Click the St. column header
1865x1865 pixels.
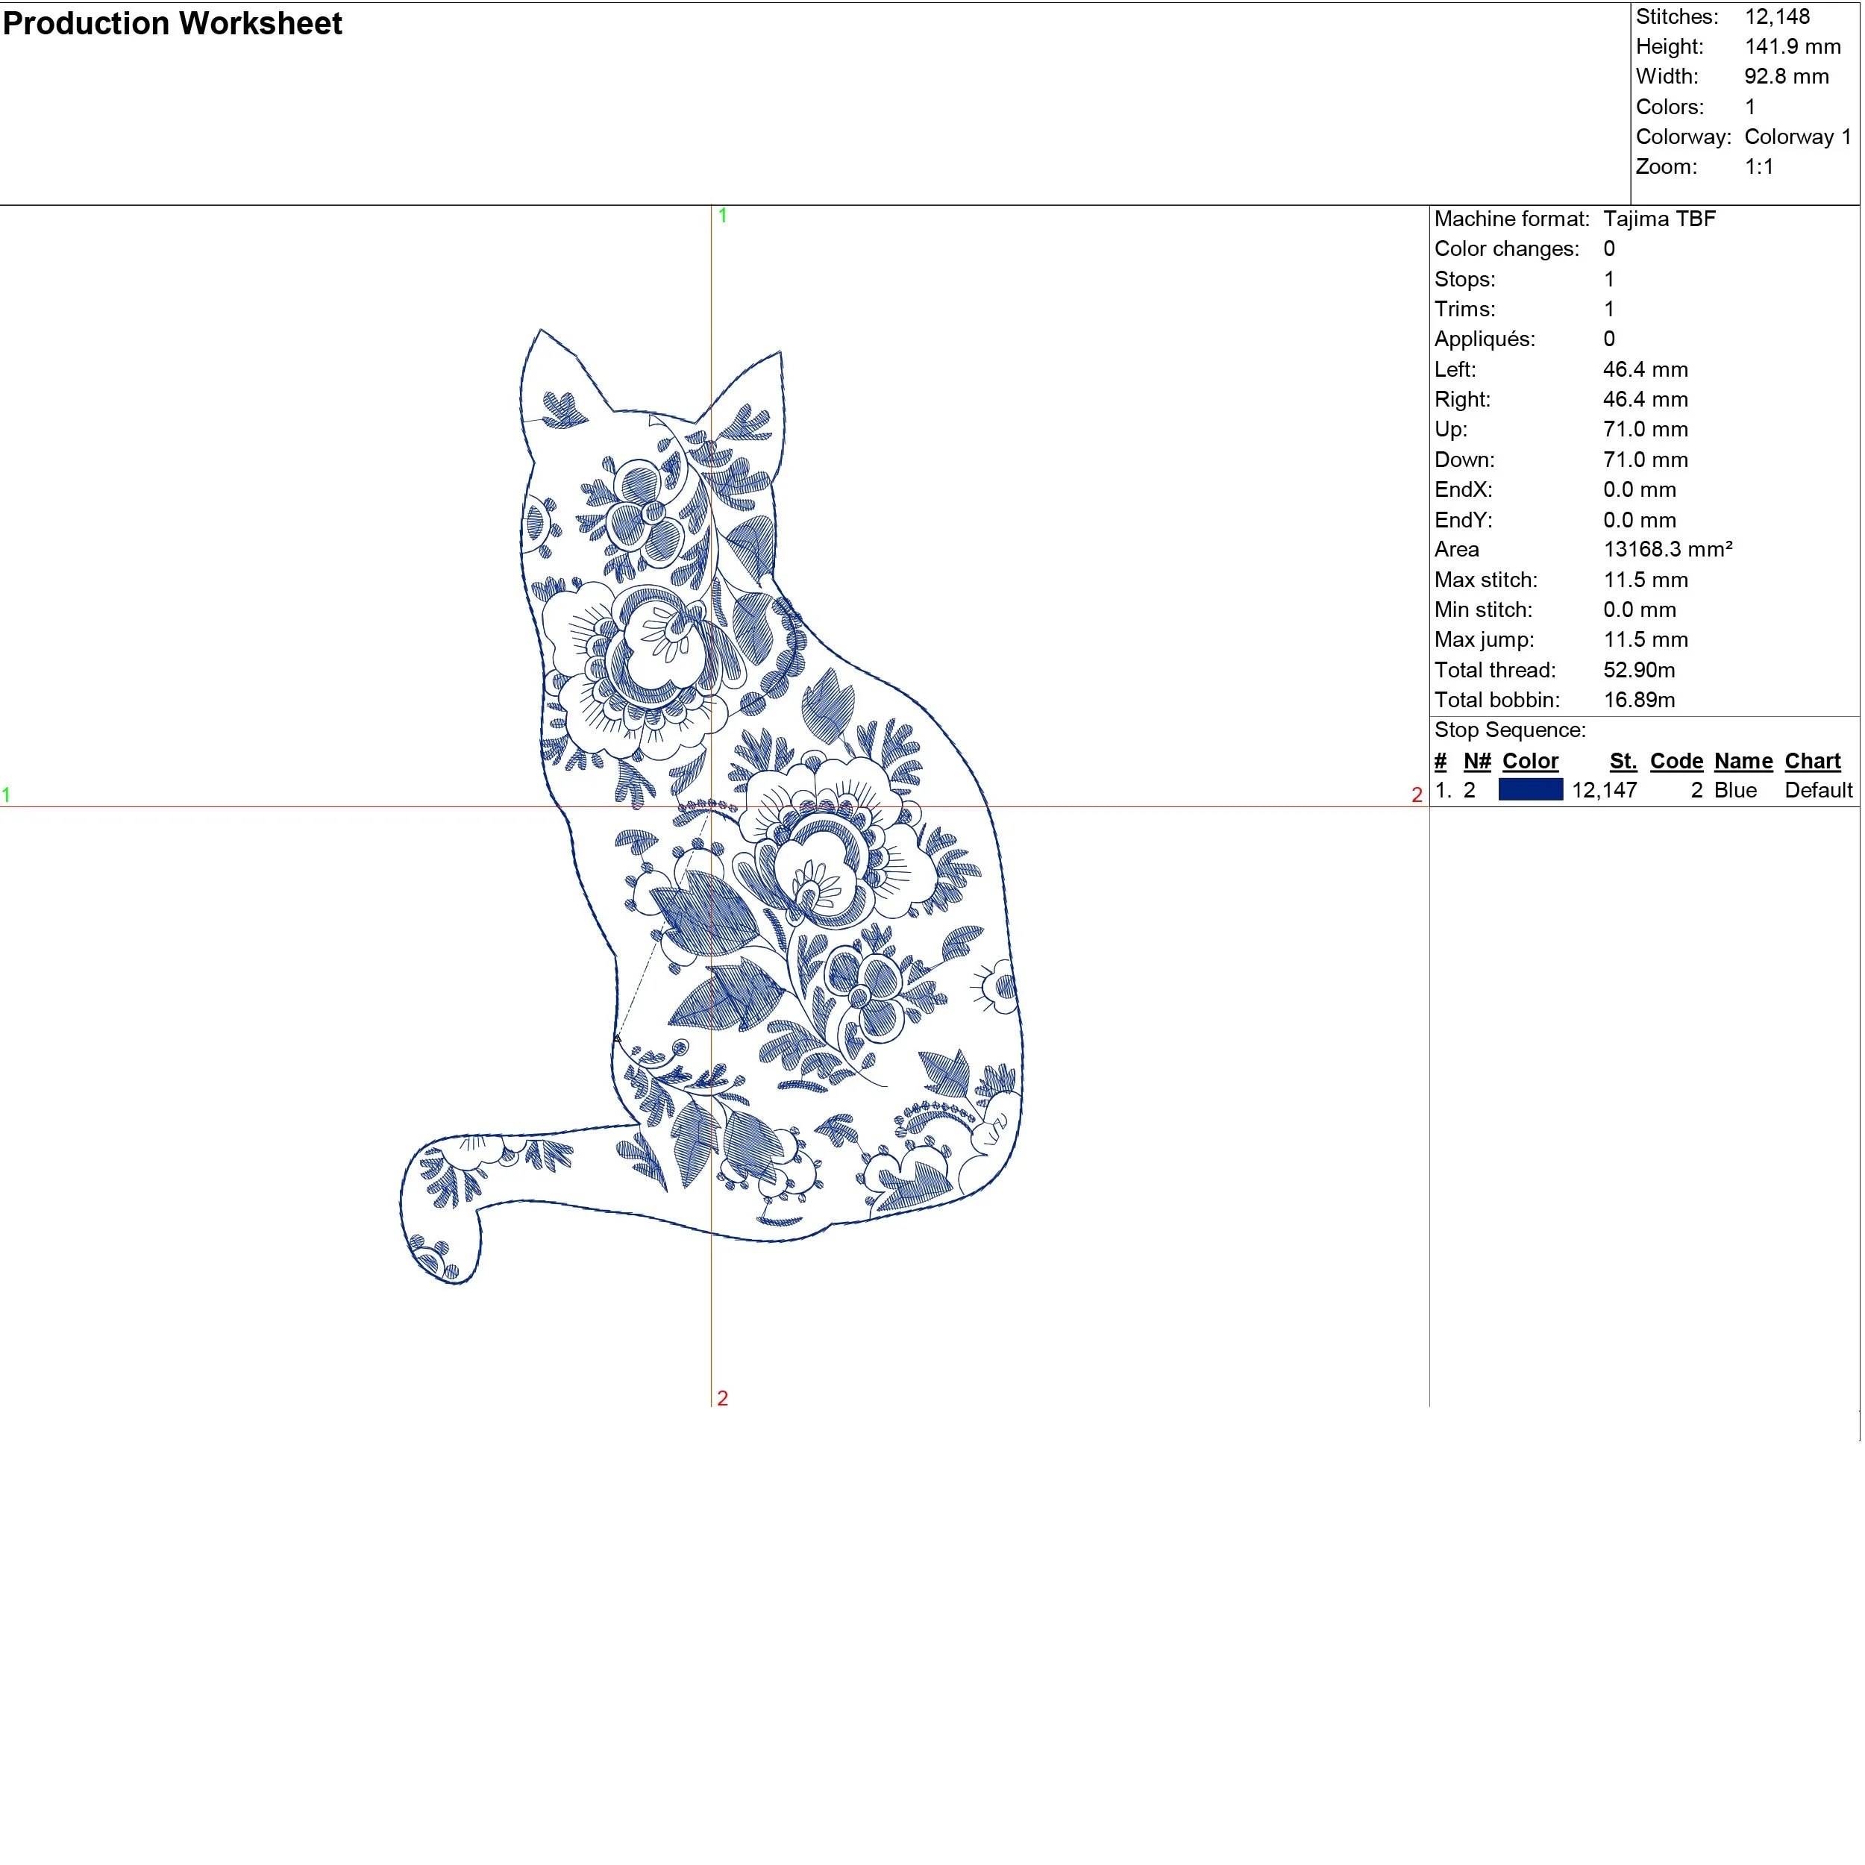click(1623, 761)
